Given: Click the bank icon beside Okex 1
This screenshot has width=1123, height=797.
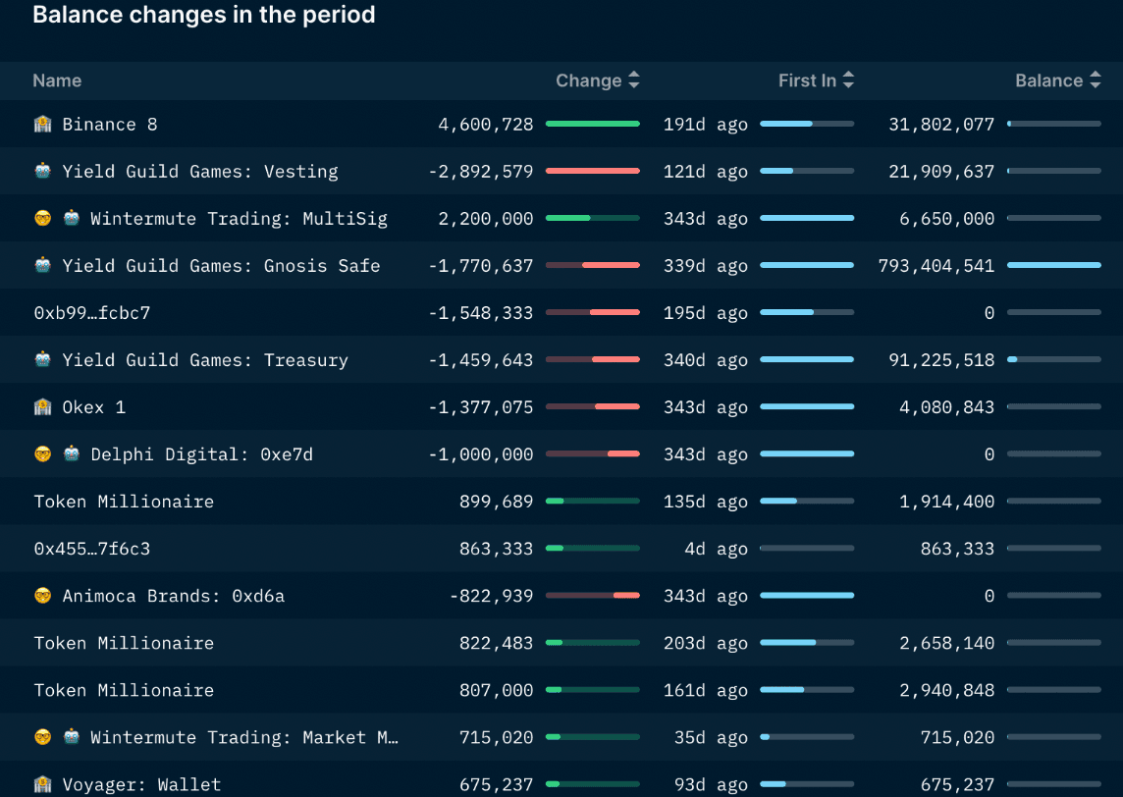Looking at the screenshot, I should 42,407.
